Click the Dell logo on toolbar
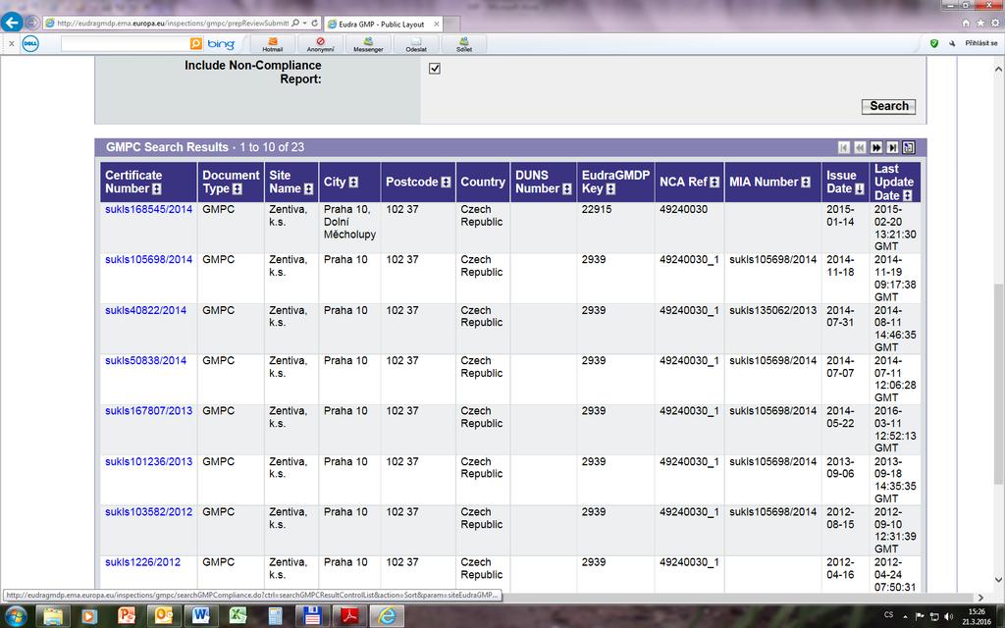 click(30, 43)
